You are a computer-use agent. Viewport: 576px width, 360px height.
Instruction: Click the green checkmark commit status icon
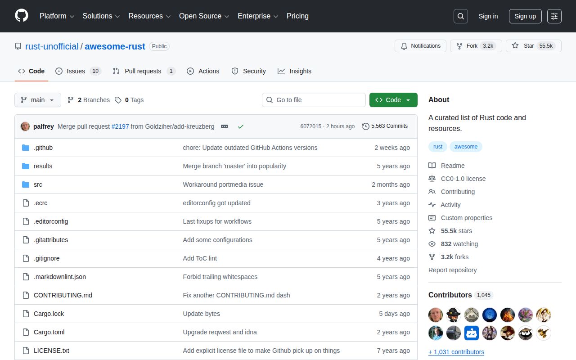(x=241, y=126)
